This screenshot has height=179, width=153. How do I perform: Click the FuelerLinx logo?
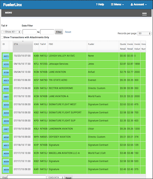(x=13, y=5)
